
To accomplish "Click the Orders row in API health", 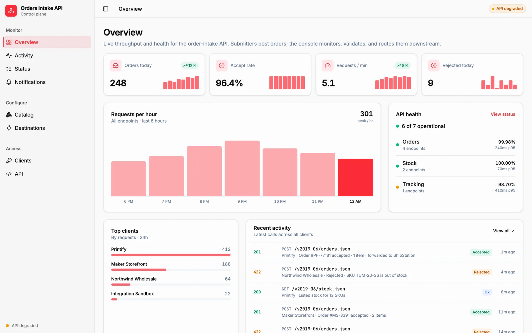I will [x=455, y=145].
